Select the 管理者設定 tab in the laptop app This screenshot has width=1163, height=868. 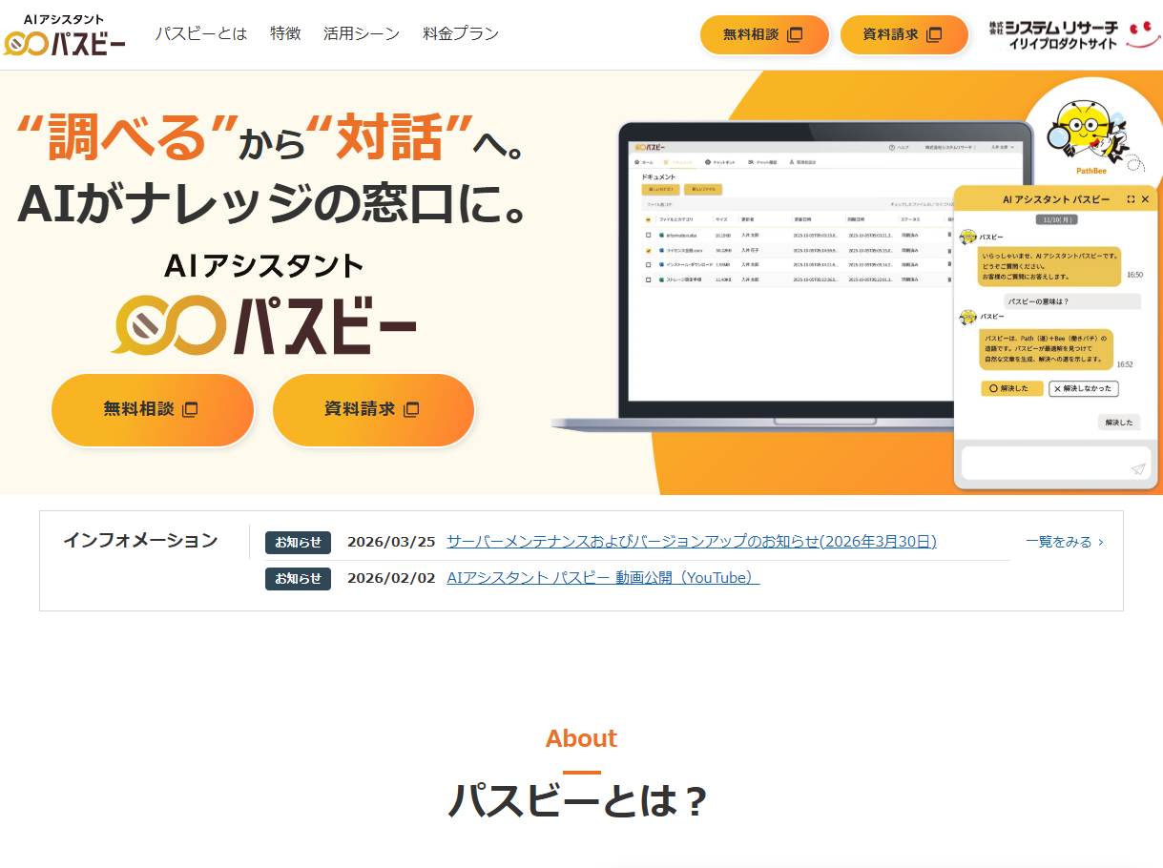(x=802, y=162)
